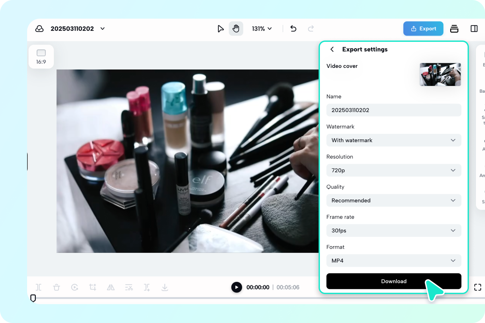Enter fullscreen preview mode
Screen dimensions: 485x323
(478, 287)
